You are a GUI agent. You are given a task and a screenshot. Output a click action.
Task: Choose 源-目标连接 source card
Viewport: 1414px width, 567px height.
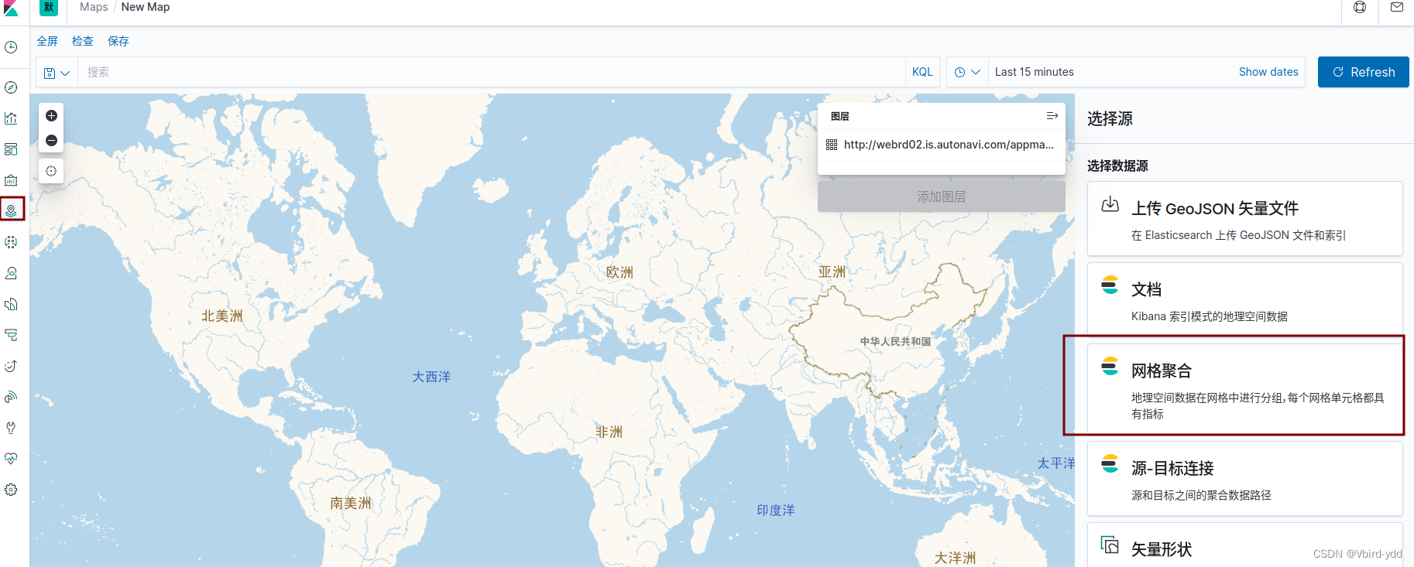(1245, 479)
